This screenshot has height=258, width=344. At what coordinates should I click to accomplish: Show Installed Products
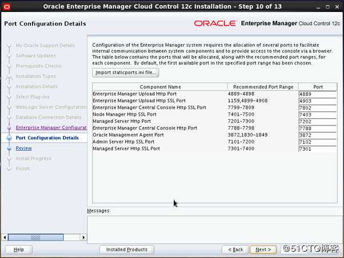point(127,249)
